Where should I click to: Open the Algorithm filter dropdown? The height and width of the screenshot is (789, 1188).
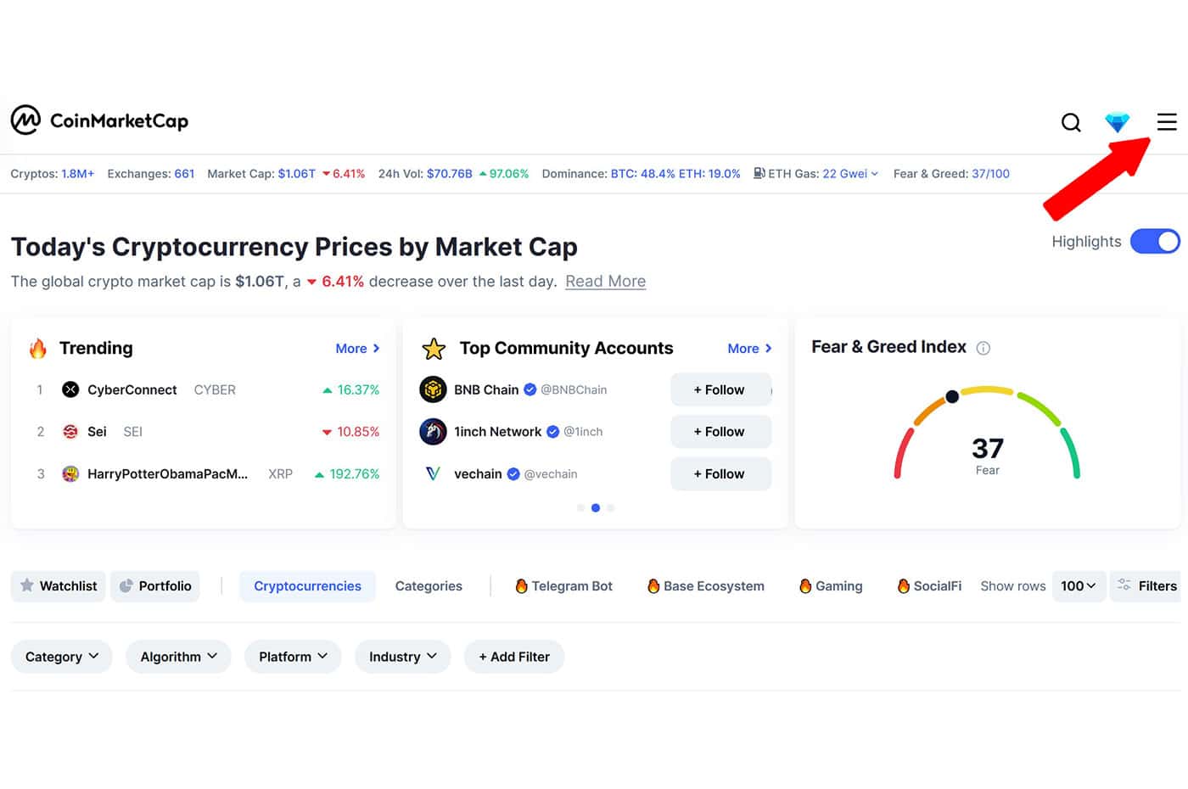click(178, 657)
